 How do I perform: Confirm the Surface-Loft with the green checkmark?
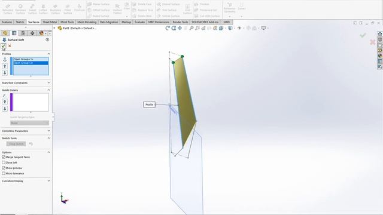[3, 46]
